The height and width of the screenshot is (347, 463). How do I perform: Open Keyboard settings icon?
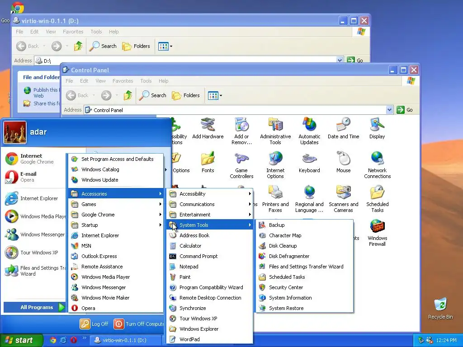(309, 163)
